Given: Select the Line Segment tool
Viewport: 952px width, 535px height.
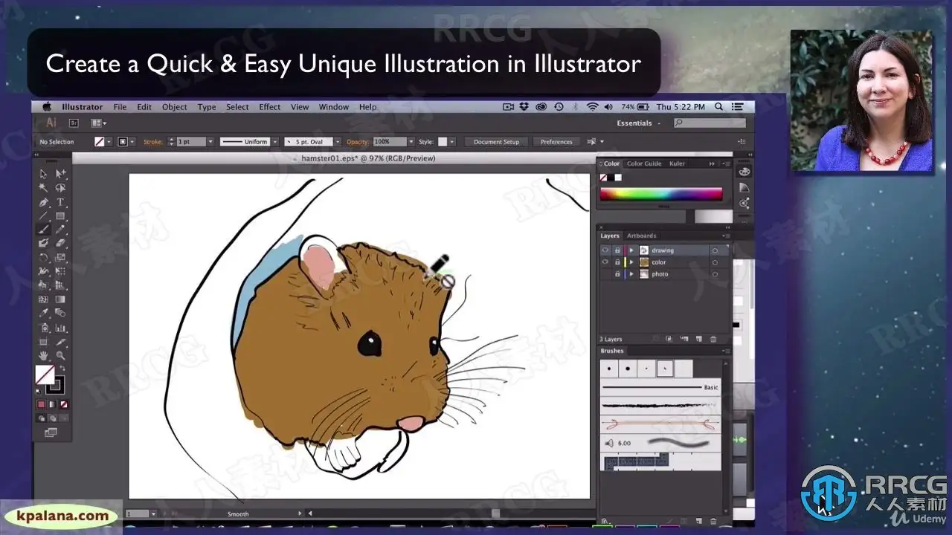Looking at the screenshot, I should tap(44, 216).
